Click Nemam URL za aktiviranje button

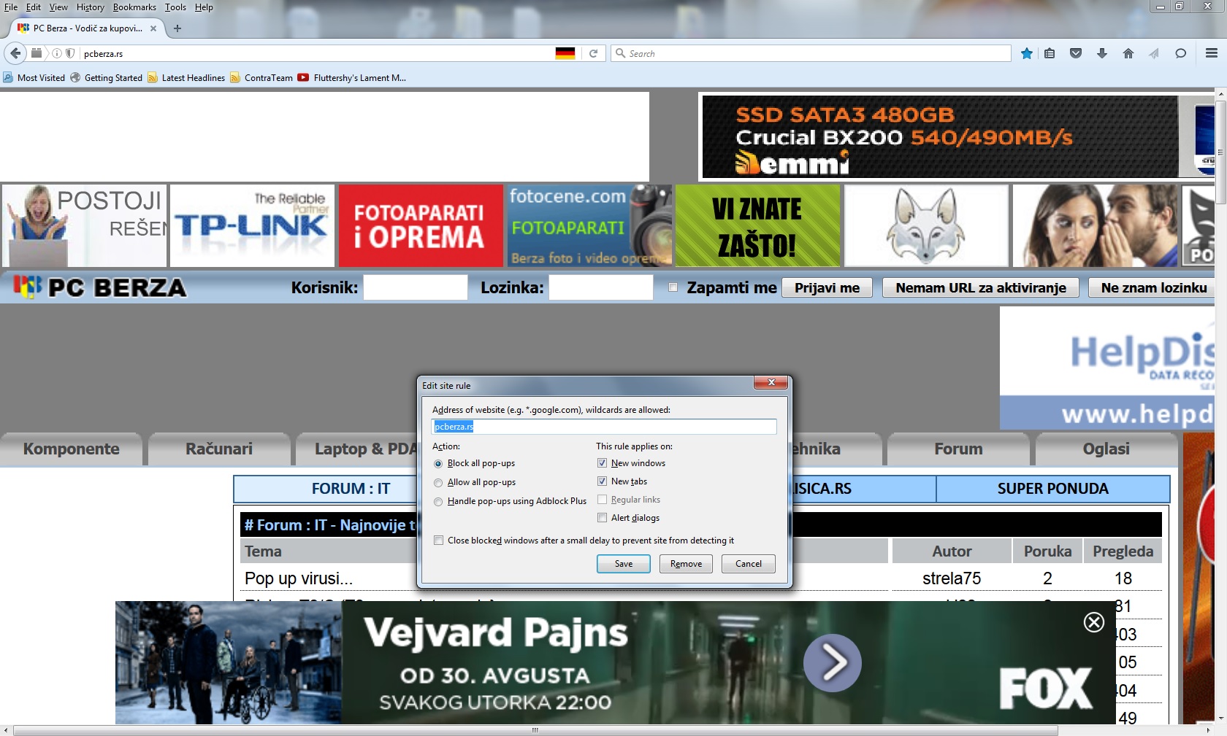[x=981, y=287]
